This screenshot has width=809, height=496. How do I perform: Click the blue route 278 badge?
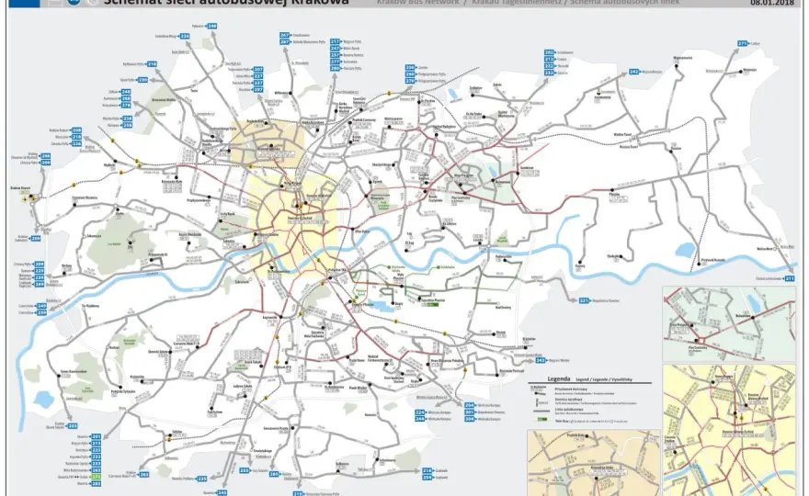pyautogui.click(x=126, y=106)
